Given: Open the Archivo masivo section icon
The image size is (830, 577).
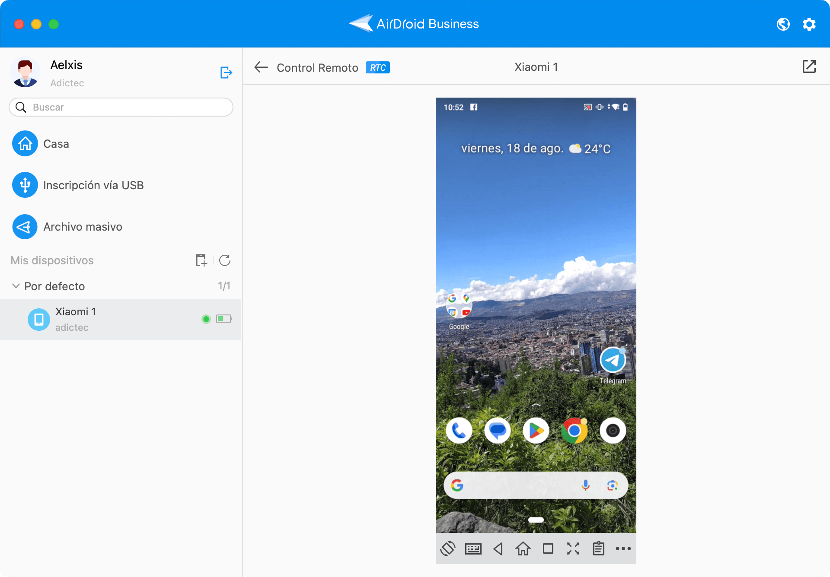Looking at the screenshot, I should [x=25, y=226].
